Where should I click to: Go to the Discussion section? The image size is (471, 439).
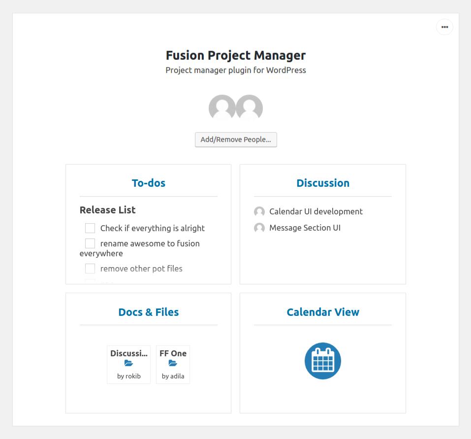323,183
